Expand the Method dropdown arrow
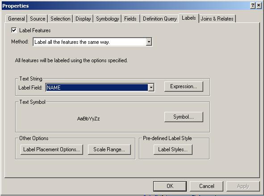Image resolution: width=264 pixels, height=196 pixels. (149, 42)
